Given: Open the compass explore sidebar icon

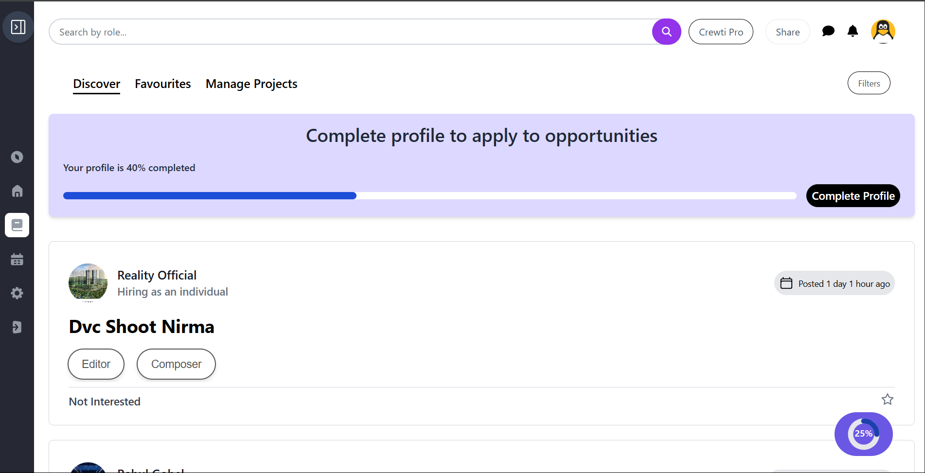Looking at the screenshot, I should coord(17,157).
